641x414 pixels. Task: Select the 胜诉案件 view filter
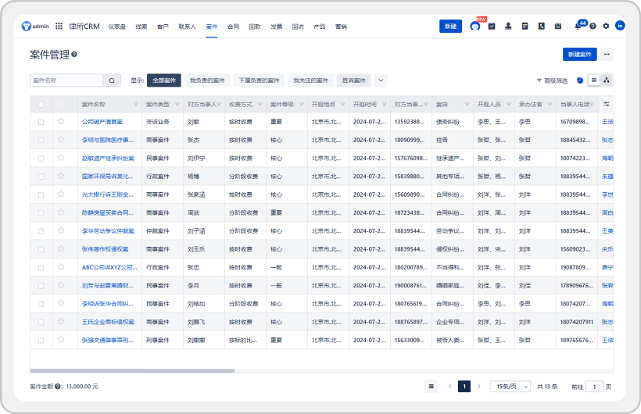[354, 80]
